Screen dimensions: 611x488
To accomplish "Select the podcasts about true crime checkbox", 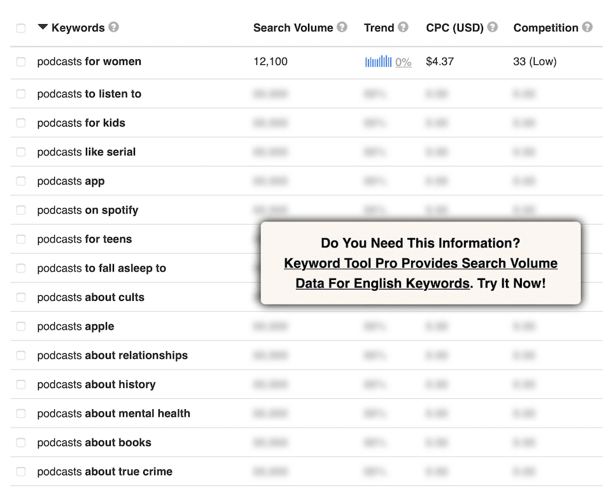I will tap(20, 471).
